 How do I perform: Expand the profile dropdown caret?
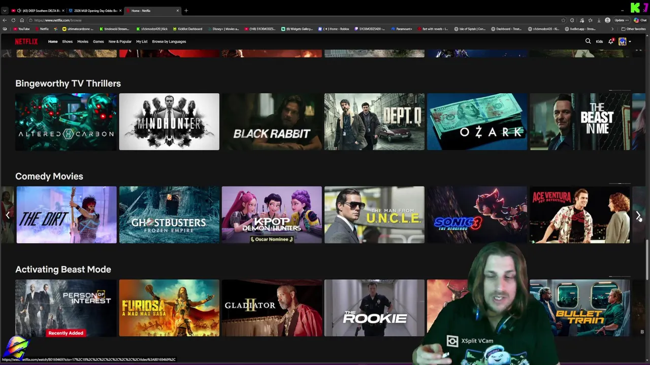[630, 42]
